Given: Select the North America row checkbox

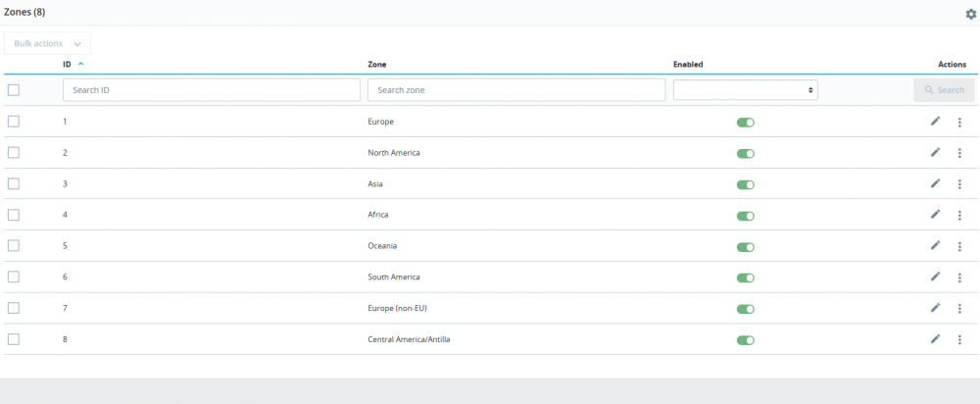Looking at the screenshot, I should (x=14, y=153).
